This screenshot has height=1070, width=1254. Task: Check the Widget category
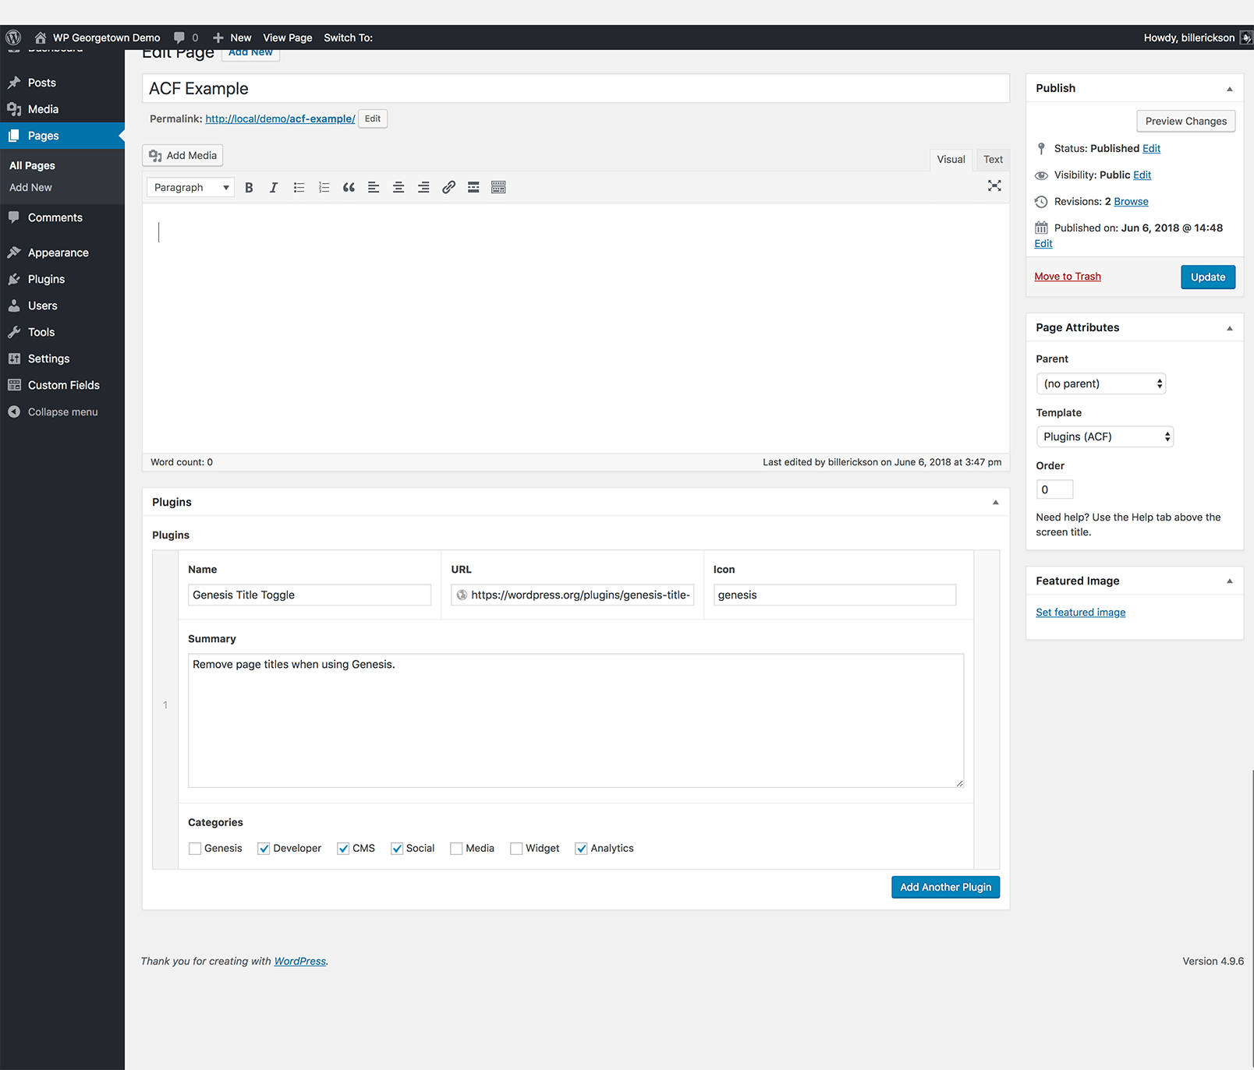pos(516,849)
